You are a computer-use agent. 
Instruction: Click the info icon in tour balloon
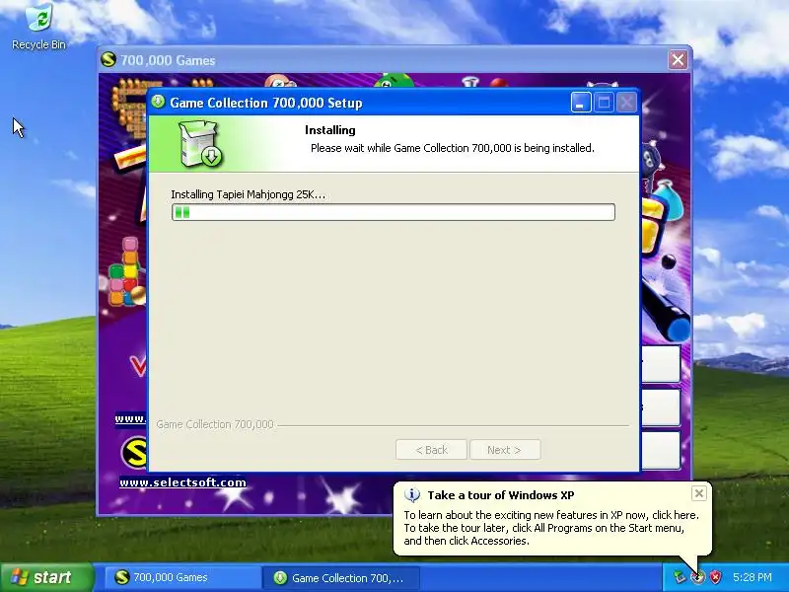point(412,495)
